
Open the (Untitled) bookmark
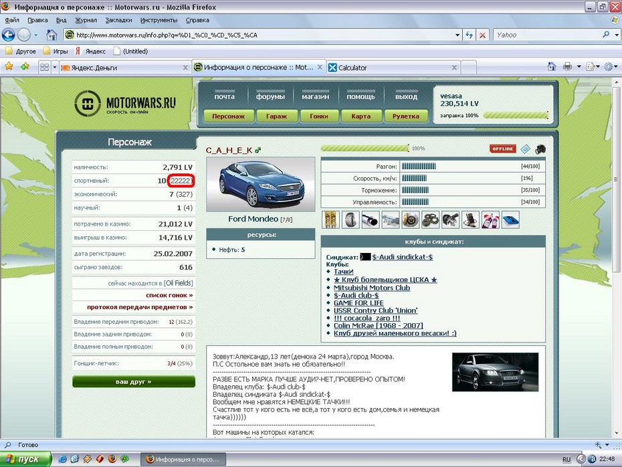point(130,52)
